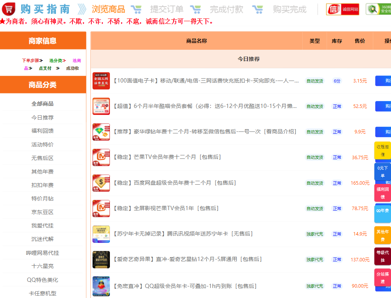
Task: Go to the 我爱代挂 category
Action: [x=42, y=226]
